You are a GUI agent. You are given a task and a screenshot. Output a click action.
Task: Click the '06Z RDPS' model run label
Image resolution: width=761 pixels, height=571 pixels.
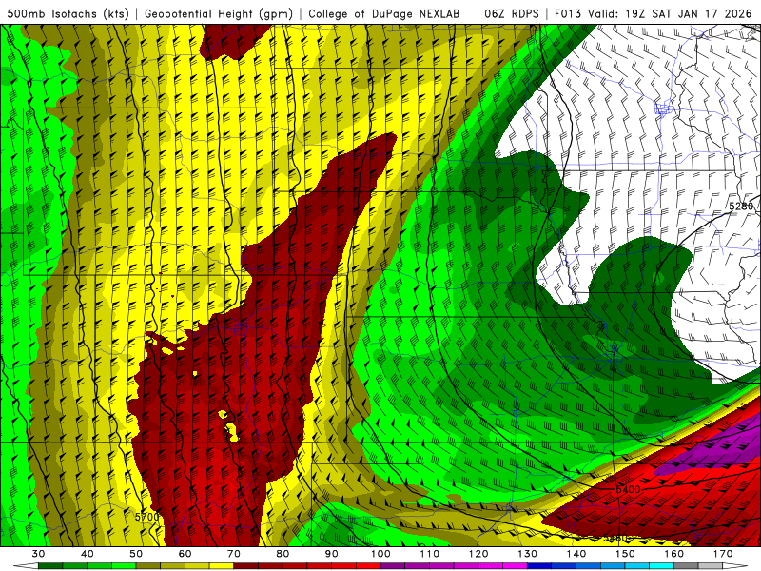tap(512, 14)
